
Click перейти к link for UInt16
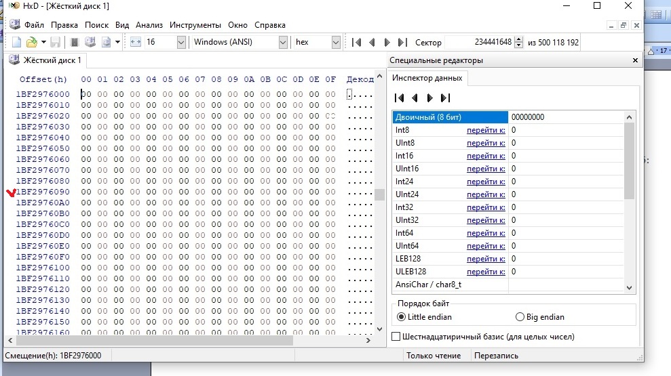(x=486, y=168)
